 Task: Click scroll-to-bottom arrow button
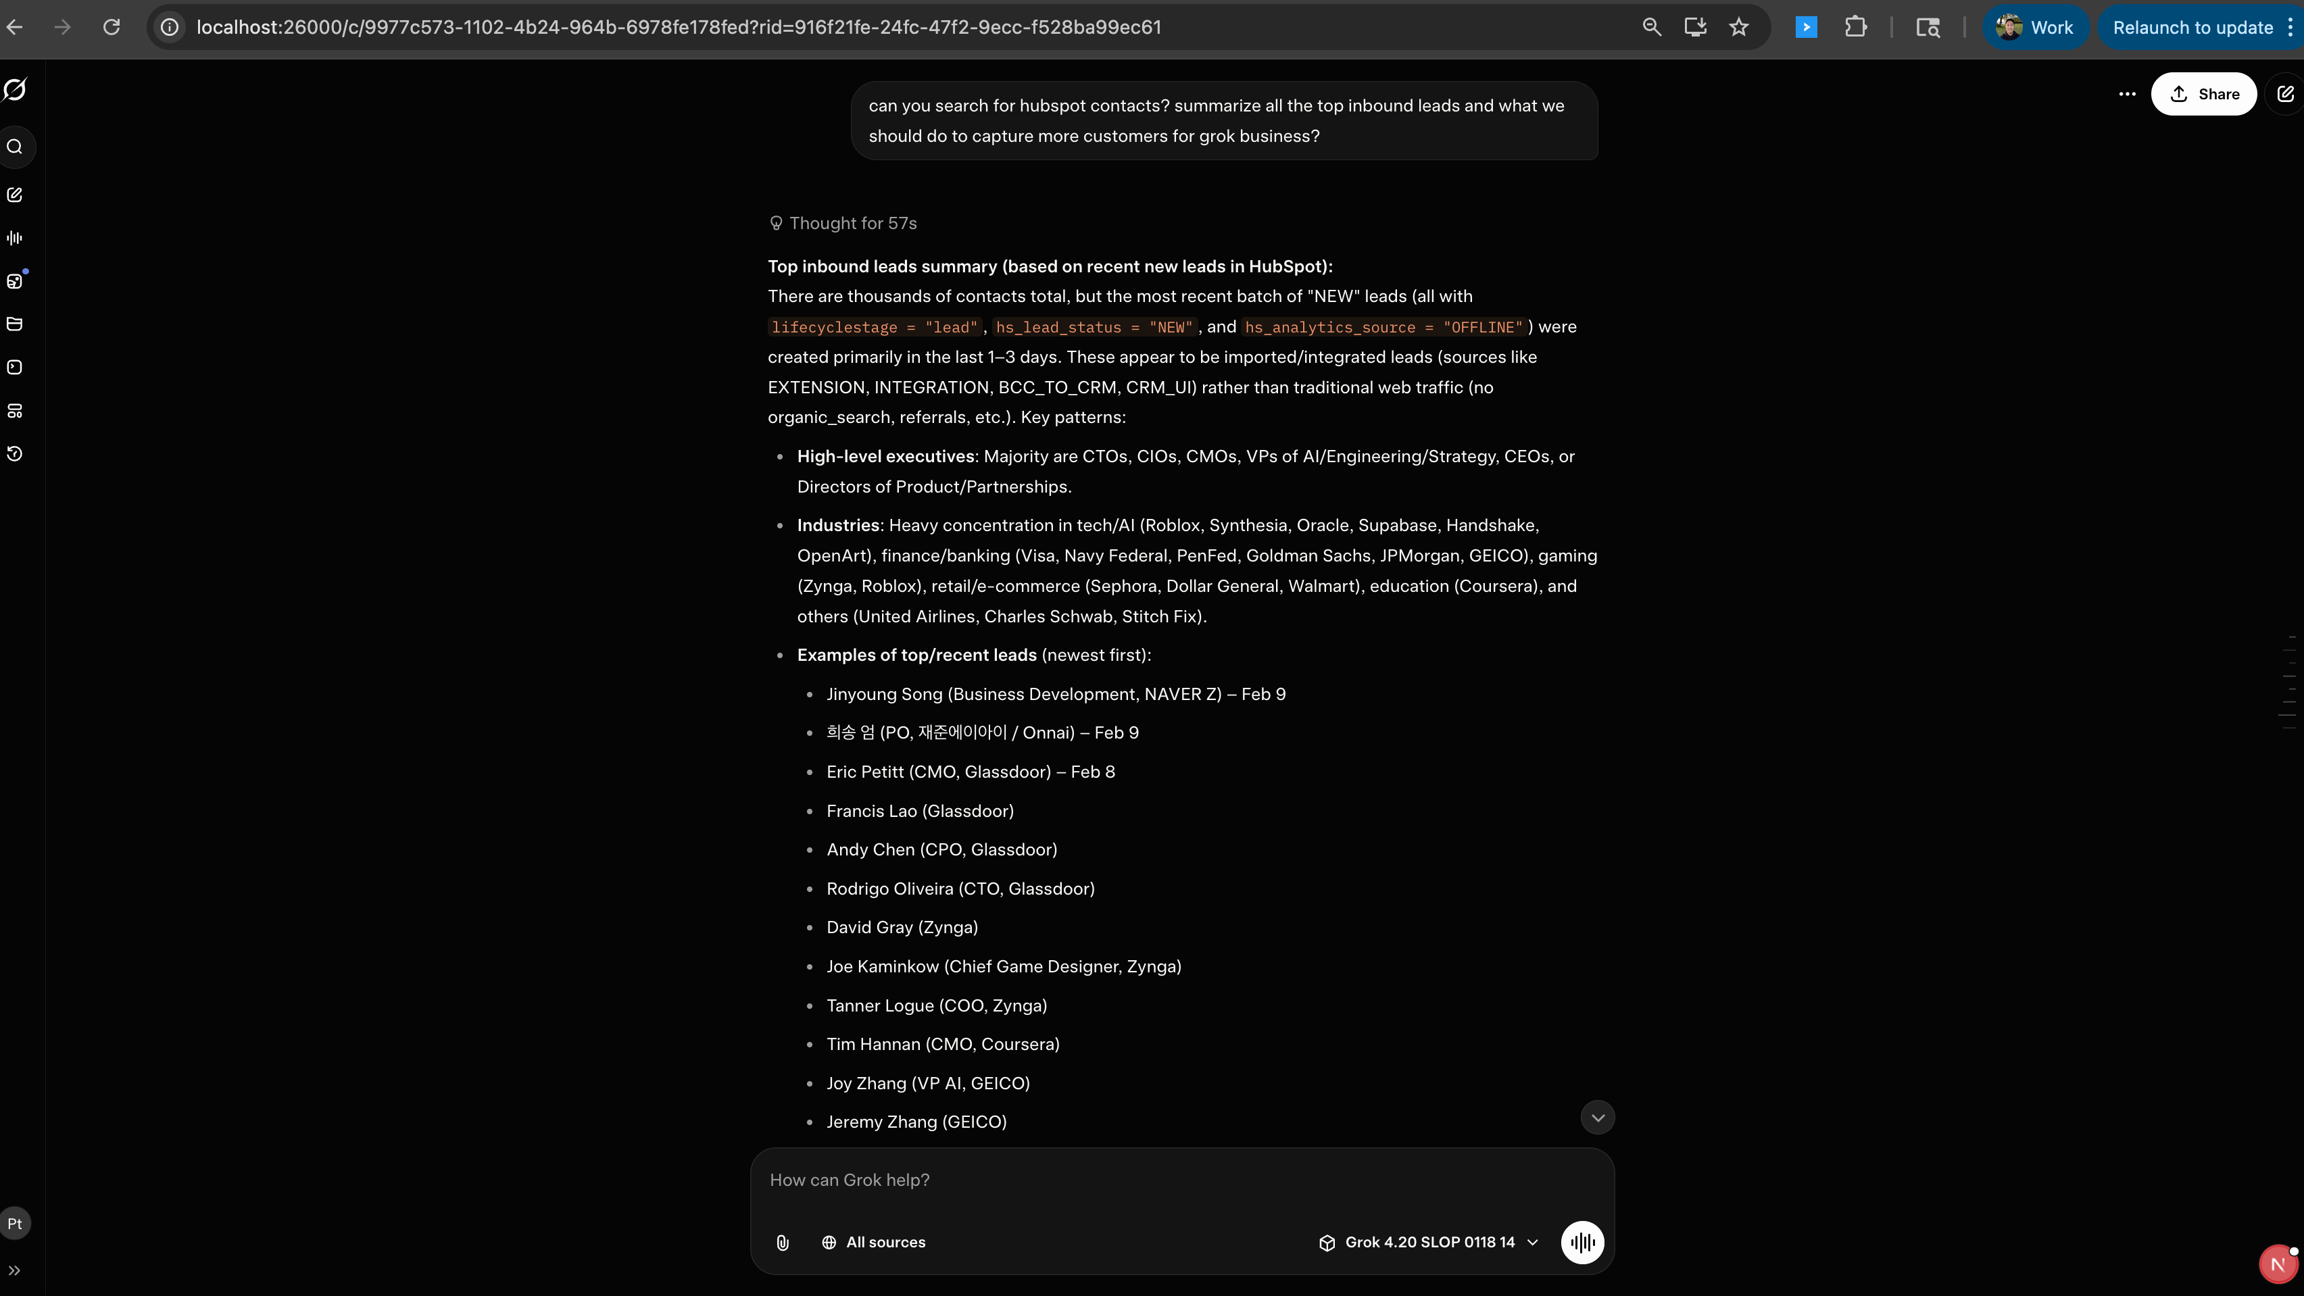tap(1598, 1117)
